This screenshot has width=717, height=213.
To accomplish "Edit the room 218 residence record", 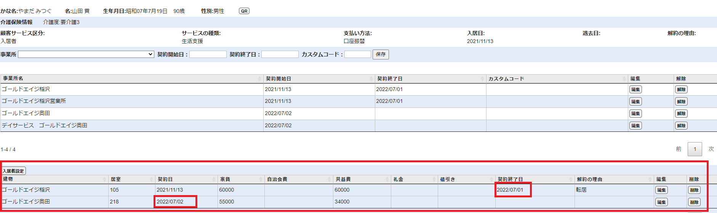I will [x=661, y=202].
